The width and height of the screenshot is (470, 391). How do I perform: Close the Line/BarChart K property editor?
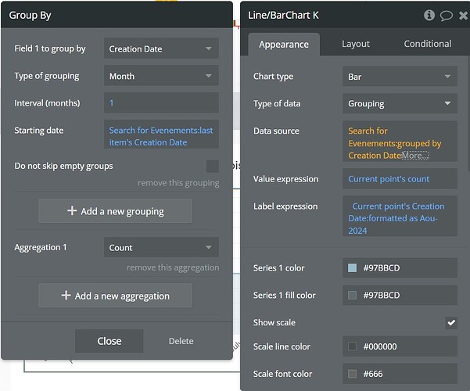[463, 15]
